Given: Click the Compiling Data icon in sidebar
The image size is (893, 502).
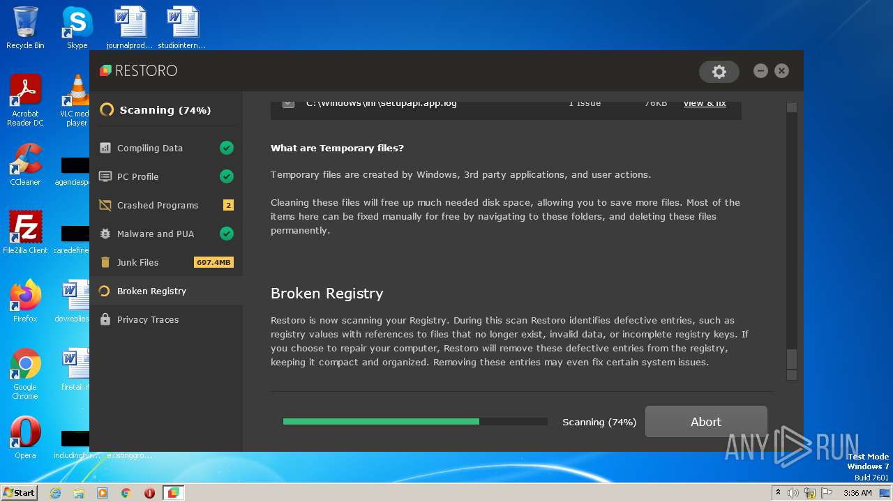Looking at the screenshot, I should (105, 148).
